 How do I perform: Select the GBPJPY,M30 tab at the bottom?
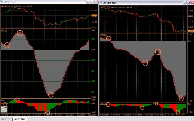click(x=20, y=119)
